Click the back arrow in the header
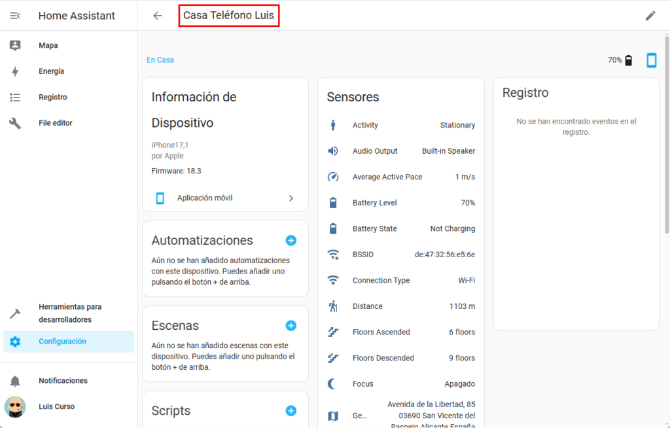Viewport: 670px width, 428px height. (x=157, y=16)
